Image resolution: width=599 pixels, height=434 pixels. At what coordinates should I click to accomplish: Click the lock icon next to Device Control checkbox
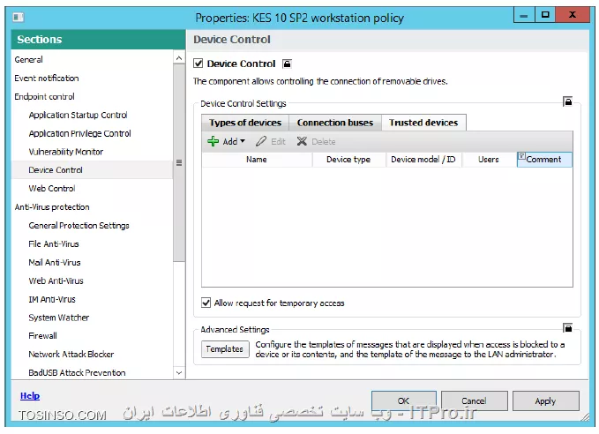click(287, 64)
